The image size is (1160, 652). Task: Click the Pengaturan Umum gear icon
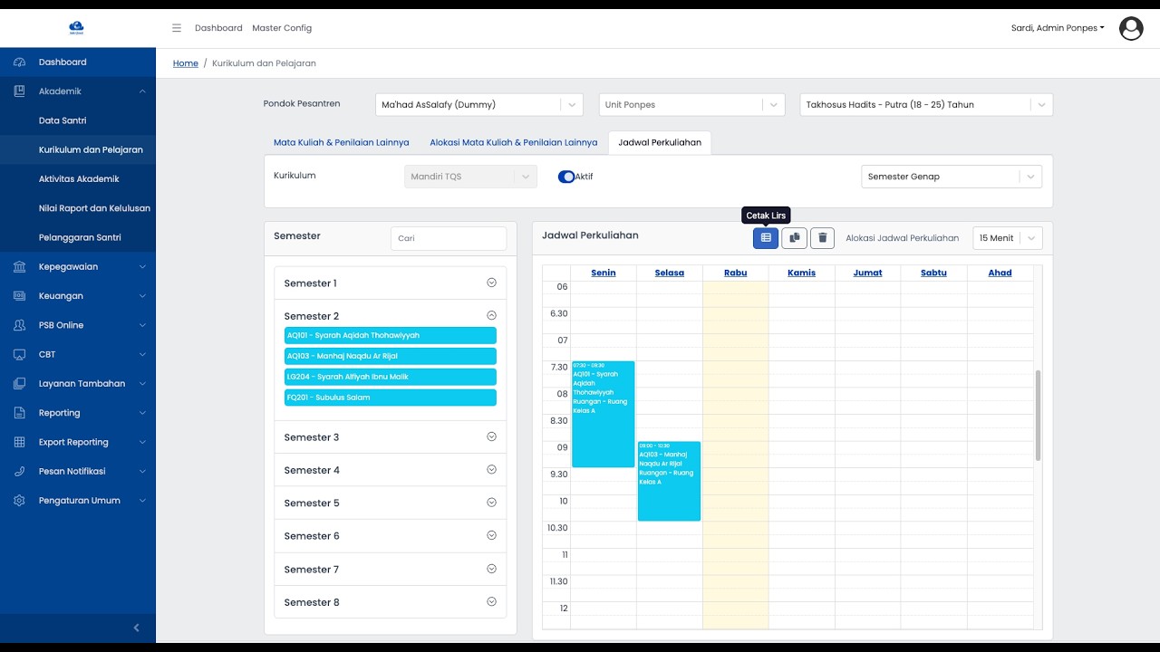[x=20, y=501]
